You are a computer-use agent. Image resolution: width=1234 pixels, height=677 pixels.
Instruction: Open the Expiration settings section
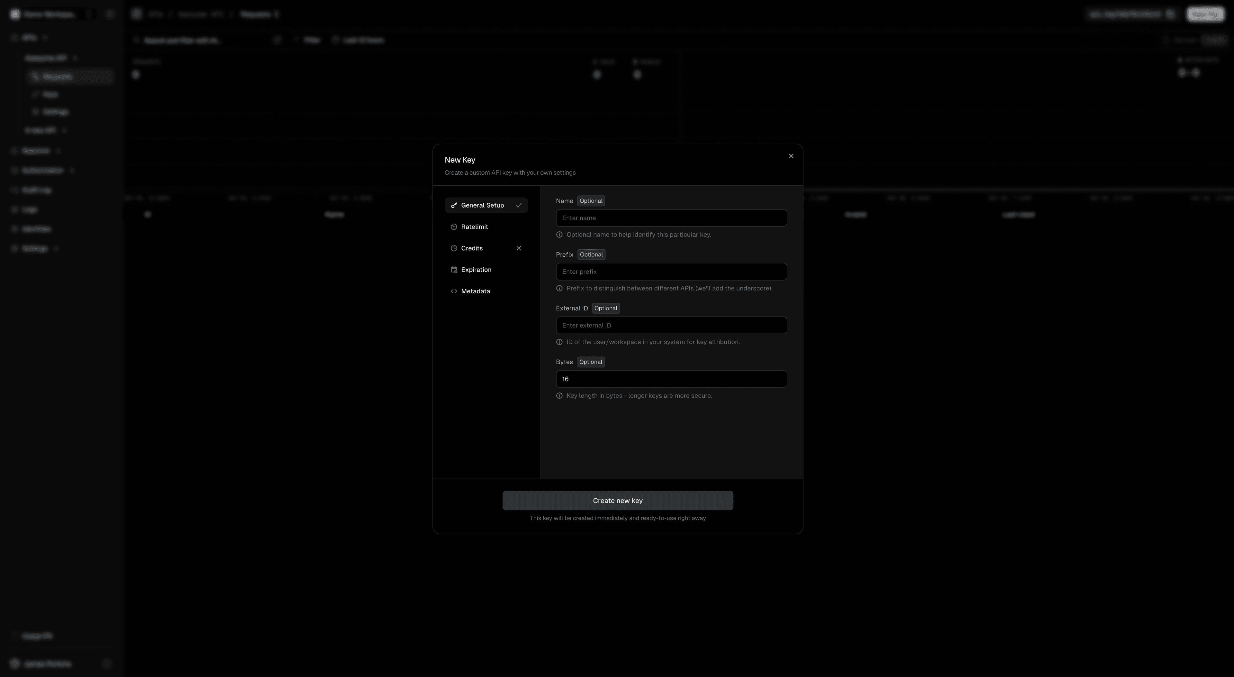pyautogui.click(x=476, y=269)
